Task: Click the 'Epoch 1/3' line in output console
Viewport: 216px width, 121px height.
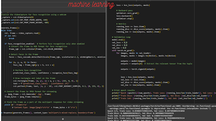Action: [x=146, y=111]
